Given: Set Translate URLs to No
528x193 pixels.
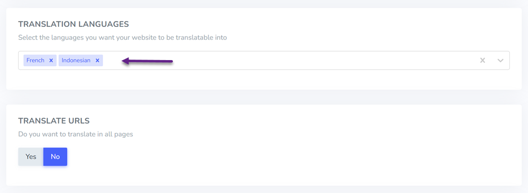Looking at the screenshot, I should coord(55,157).
